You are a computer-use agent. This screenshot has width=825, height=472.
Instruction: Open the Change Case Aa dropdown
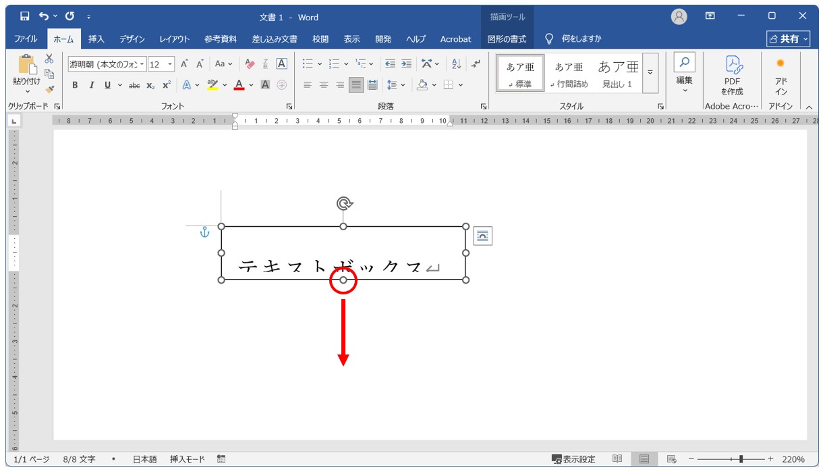pos(223,64)
